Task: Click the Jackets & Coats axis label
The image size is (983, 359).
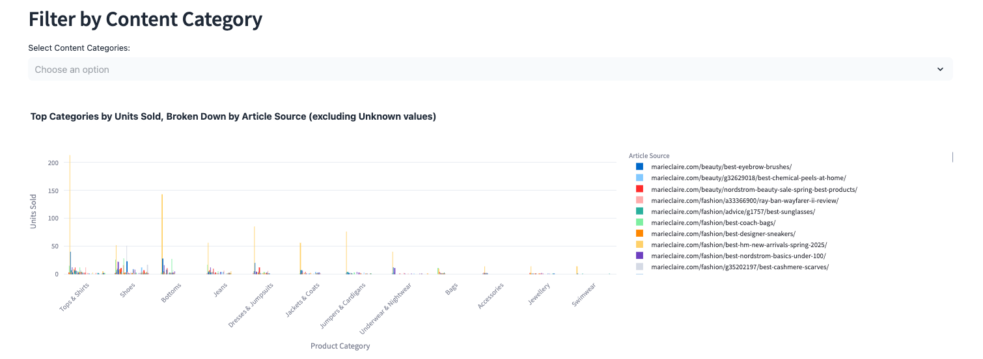Action: (x=302, y=300)
